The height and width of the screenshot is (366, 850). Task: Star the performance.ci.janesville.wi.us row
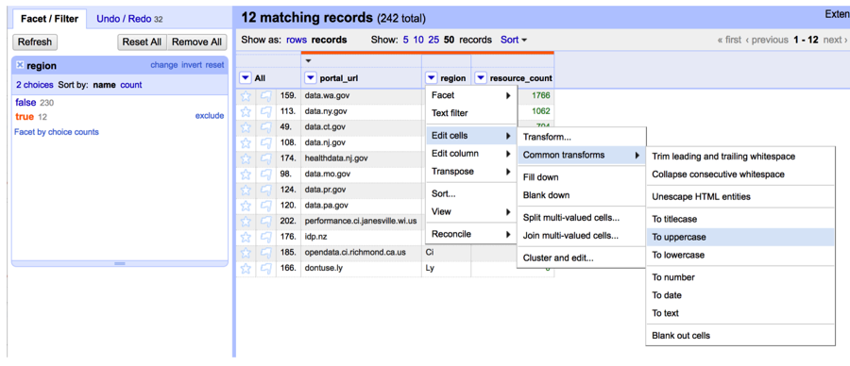click(x=246, y=221)
